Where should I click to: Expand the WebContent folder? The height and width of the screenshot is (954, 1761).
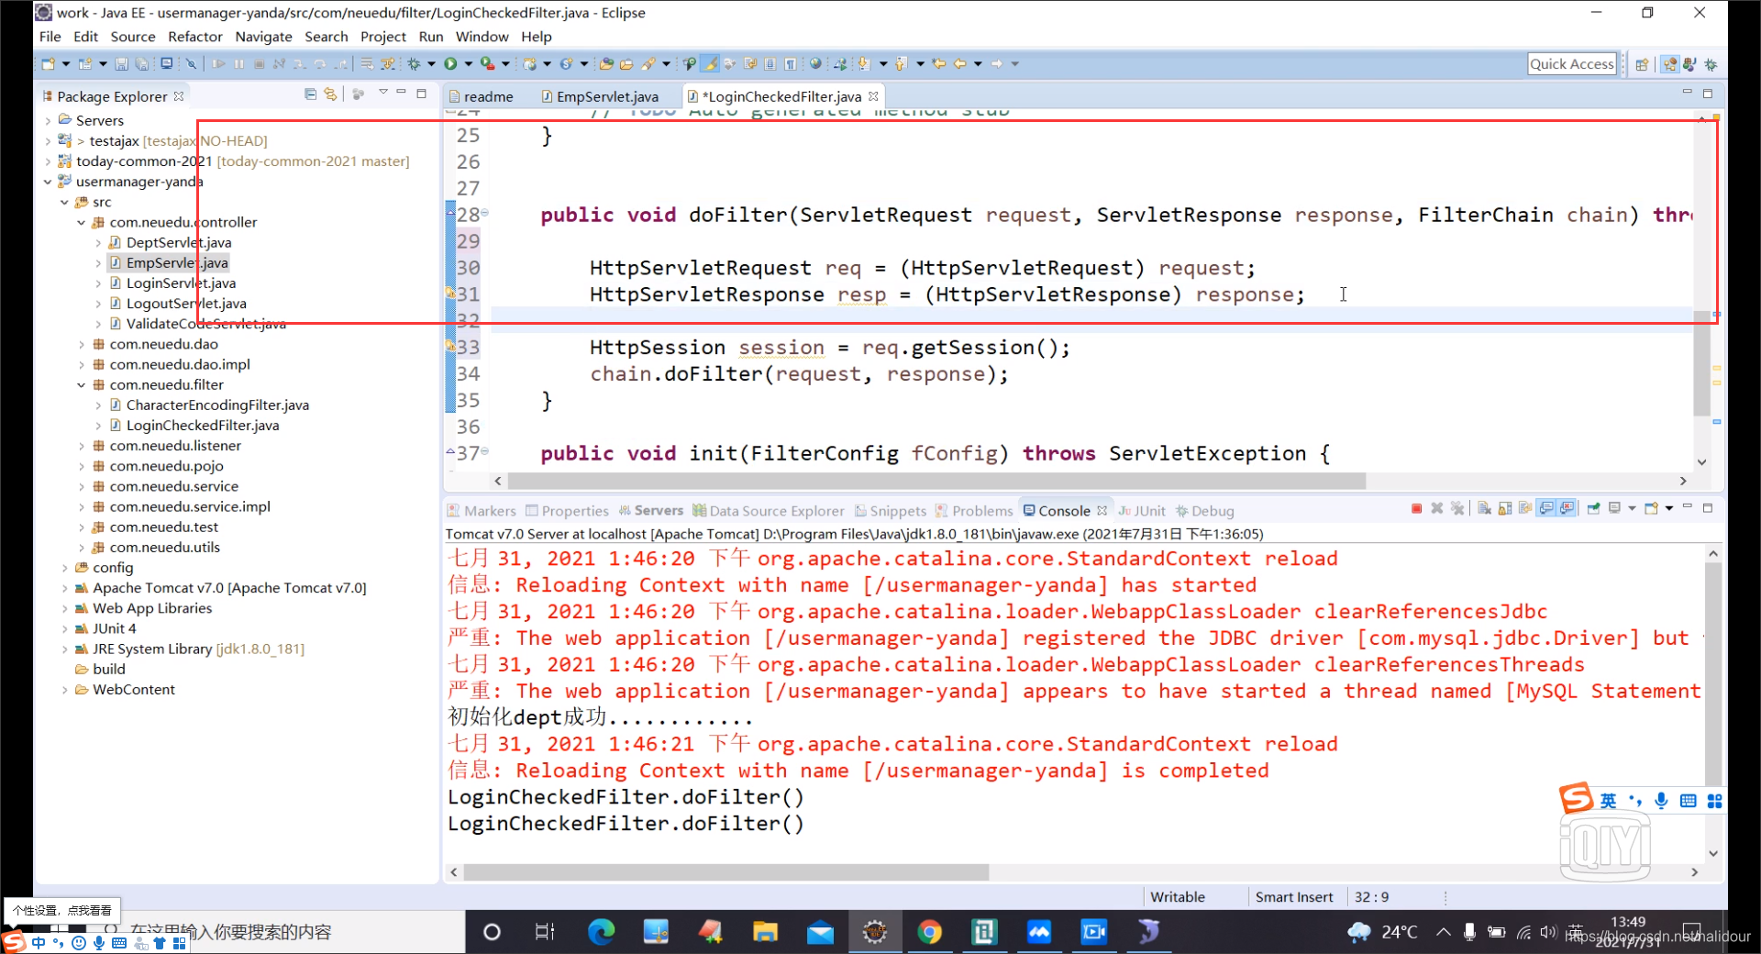(x=64, y=690)
